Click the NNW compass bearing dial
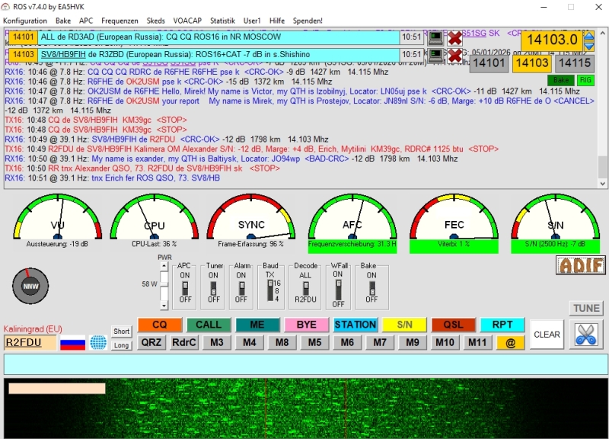Screen dimensions: 609x439 tap(30, 286)
